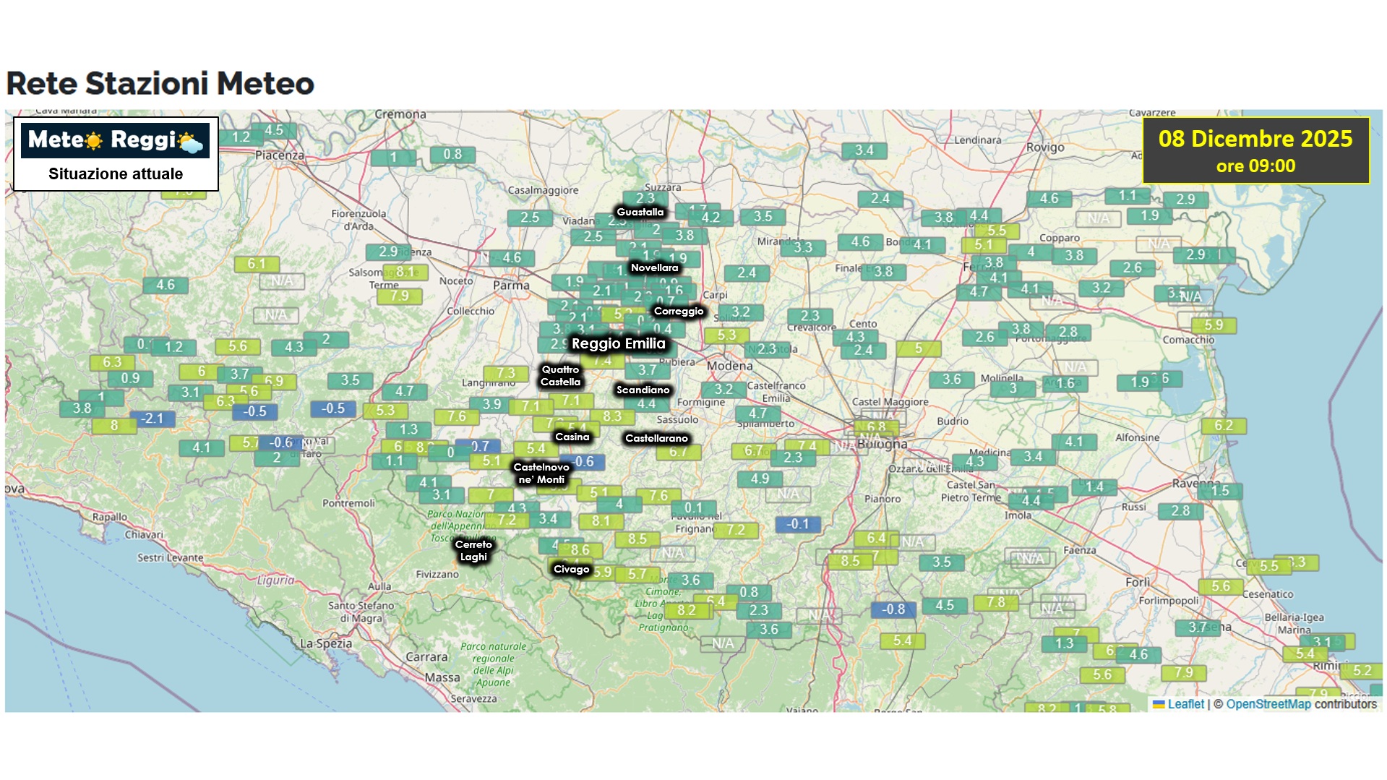The height and width of the screenshot is (780, 1387).
Task: Click the Castelnovo ne' Monti label
Action: tap(541, 473)
